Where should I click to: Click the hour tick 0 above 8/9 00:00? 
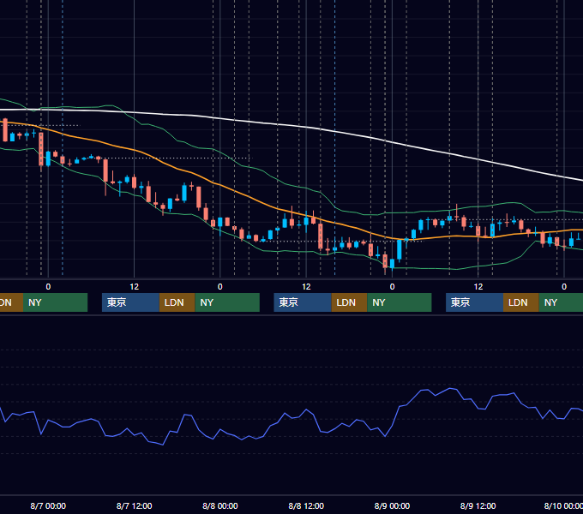(x=392, y=287)
